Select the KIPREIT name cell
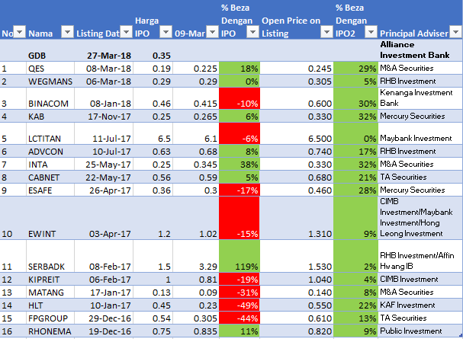Screen dimensions: 463x339 coord(50,279)
